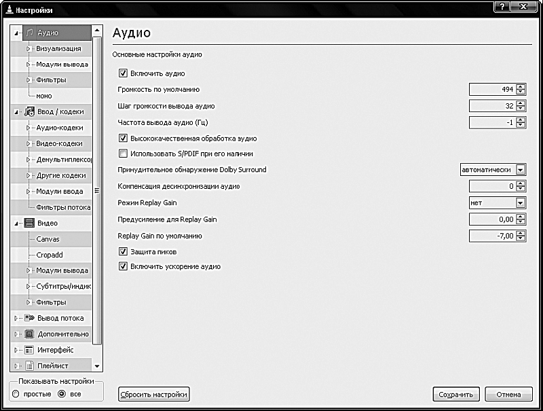543x411 pixels.
Task: Toggle the Защита пиков checkbox
Action: [x=123, y=251]
